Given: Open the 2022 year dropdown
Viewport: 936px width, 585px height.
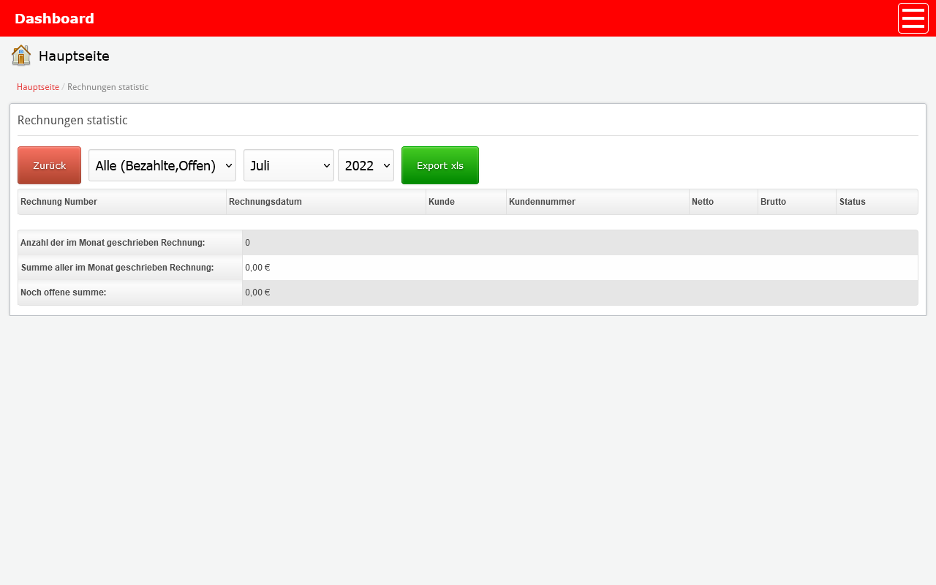Looking at the screenshot, I should [366, 165].
